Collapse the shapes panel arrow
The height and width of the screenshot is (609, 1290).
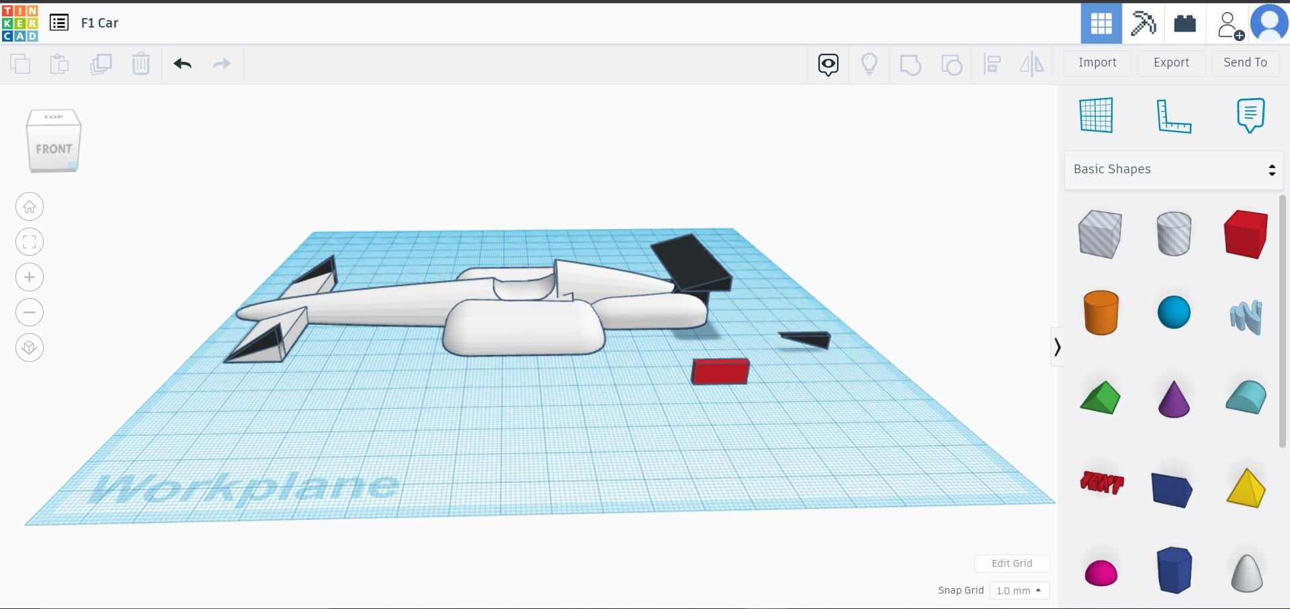pyautogui.click(x=1057, y=347)
